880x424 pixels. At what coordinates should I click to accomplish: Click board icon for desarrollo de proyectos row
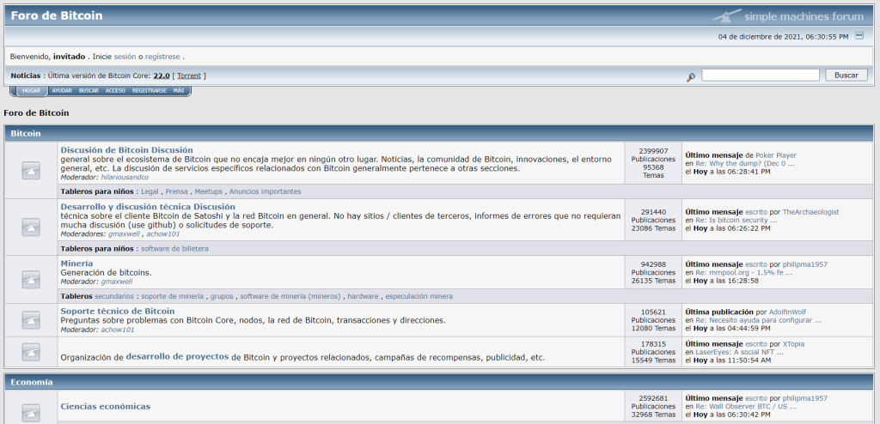click(x=31, y=352)
